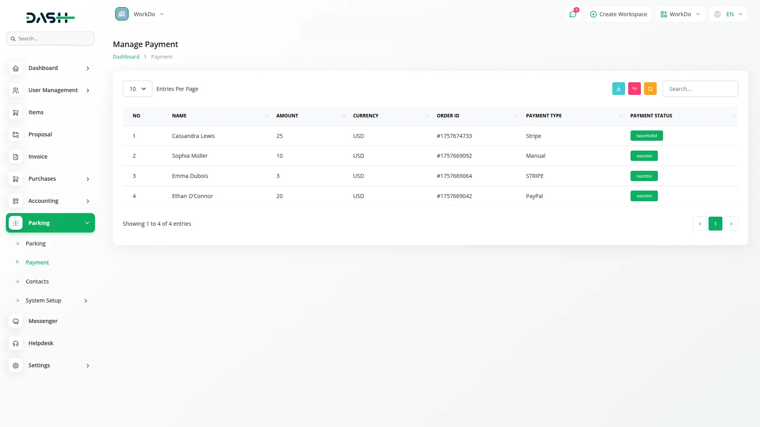Go to Dashboard breadcrumb link
Image resolution: width=760 pixels, height=427 pixels.
point(126,57)
